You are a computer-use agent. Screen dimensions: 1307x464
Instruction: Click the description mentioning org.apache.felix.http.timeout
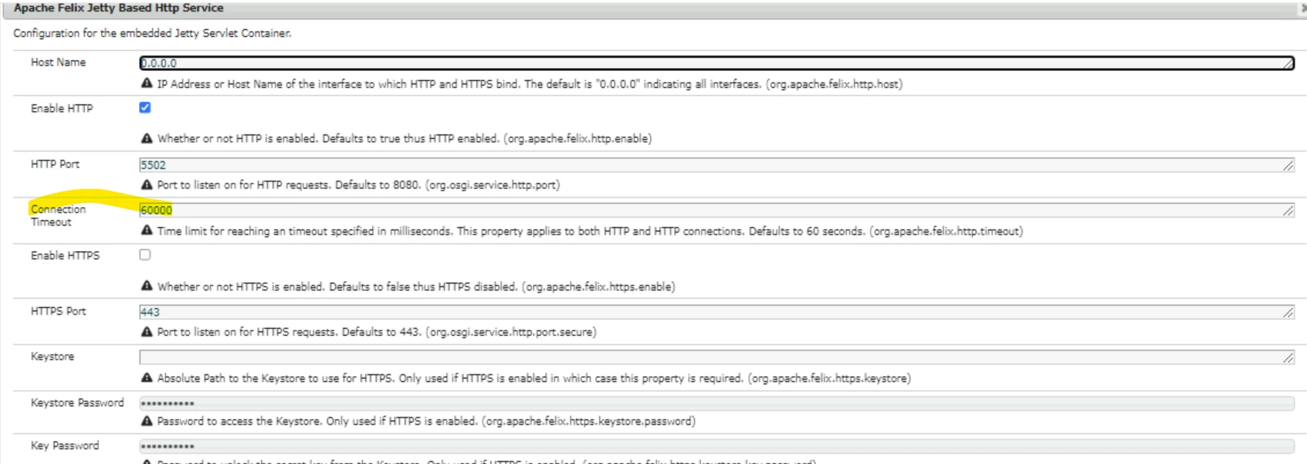click(x=590, y=232)
